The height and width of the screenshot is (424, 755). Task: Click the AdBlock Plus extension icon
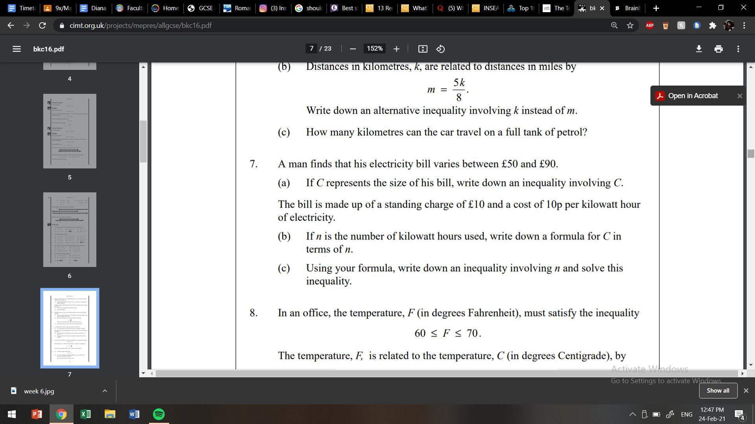tap(650, 26)
